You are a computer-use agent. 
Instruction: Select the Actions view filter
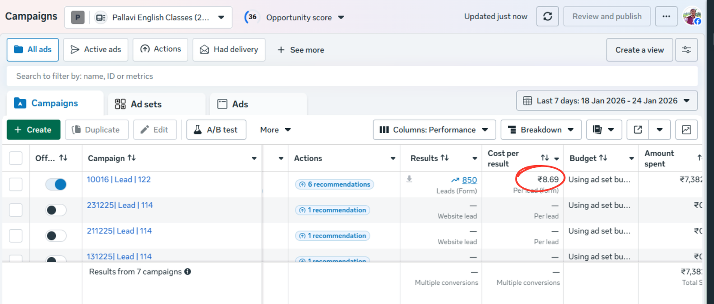click(160, 49)
